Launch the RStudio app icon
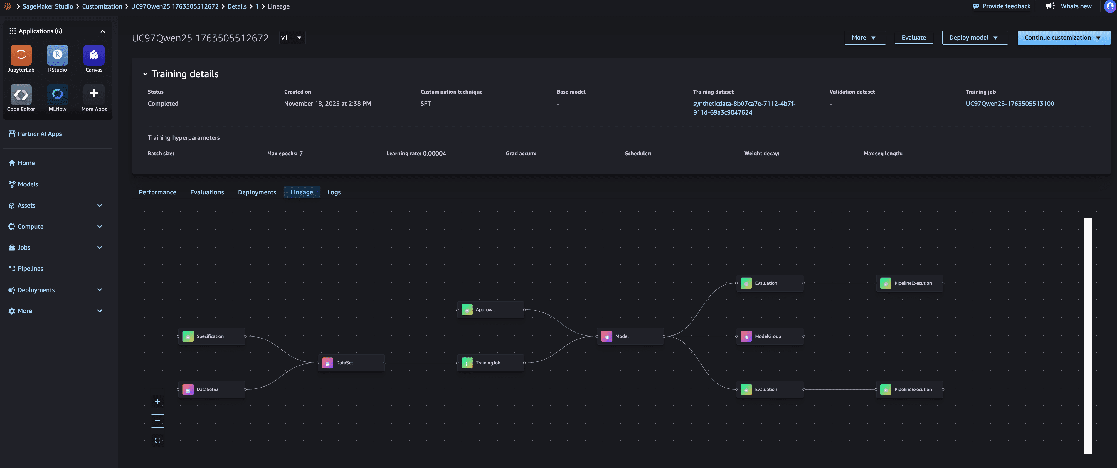This screenshot has width=1117, height=468. point(57,55)
